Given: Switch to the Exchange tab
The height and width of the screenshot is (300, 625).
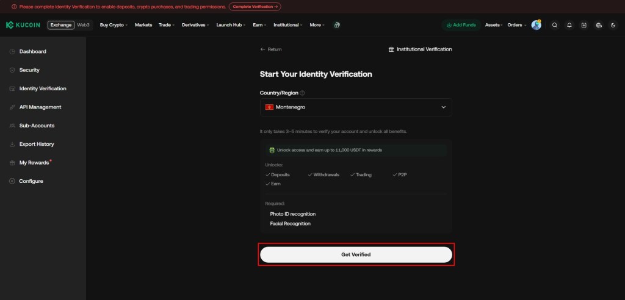Looking at the screenshot, I should (61, 25).
